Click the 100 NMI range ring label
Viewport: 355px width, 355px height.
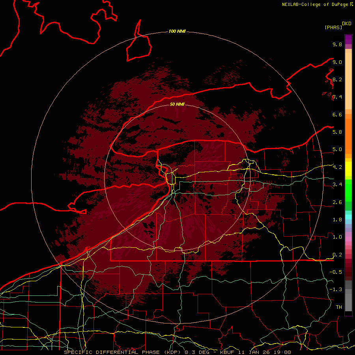coord(177,31)
